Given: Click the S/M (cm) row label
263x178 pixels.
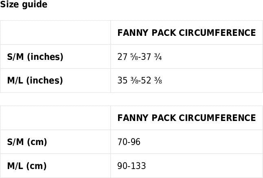Looking at the screenshot, I should click(27, 142).
